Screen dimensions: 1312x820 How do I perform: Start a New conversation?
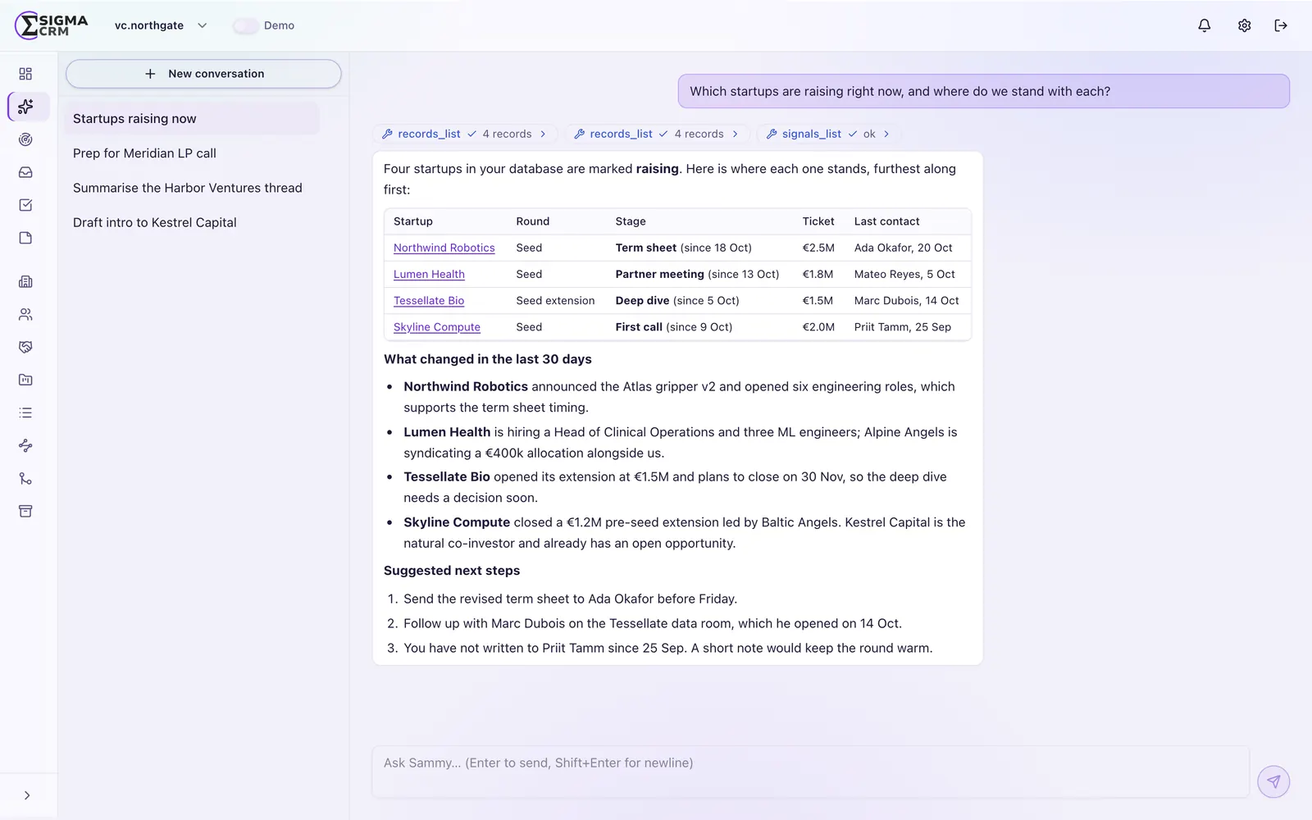pyautogui.click(x=203, y=74)
